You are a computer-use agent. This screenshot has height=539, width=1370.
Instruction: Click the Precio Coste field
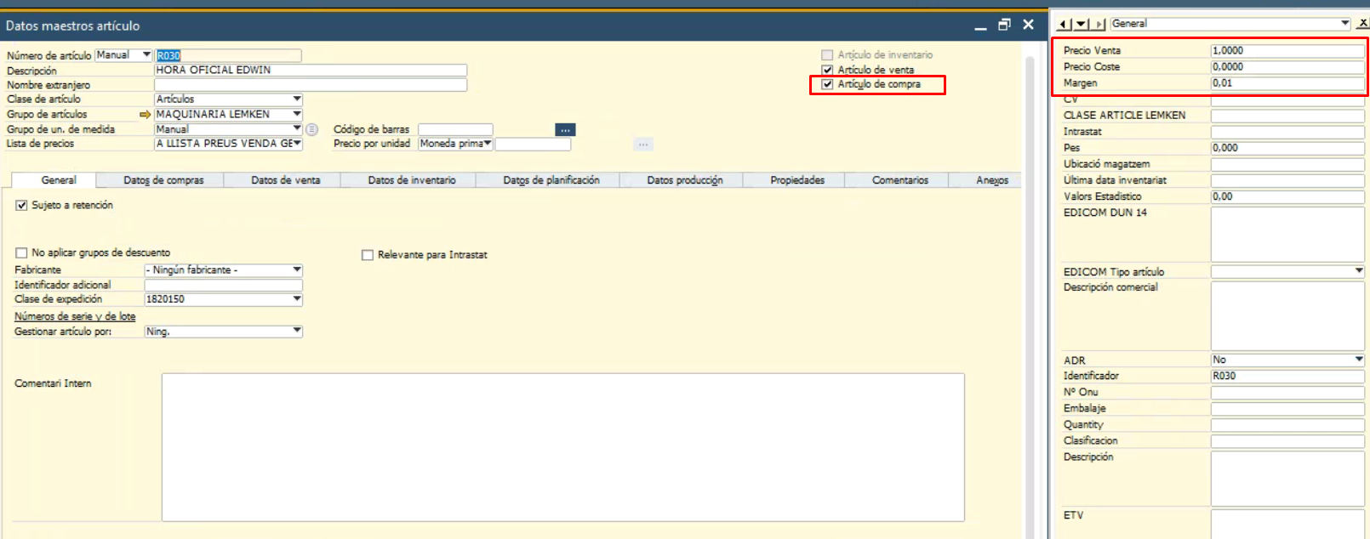(1287, 66)
